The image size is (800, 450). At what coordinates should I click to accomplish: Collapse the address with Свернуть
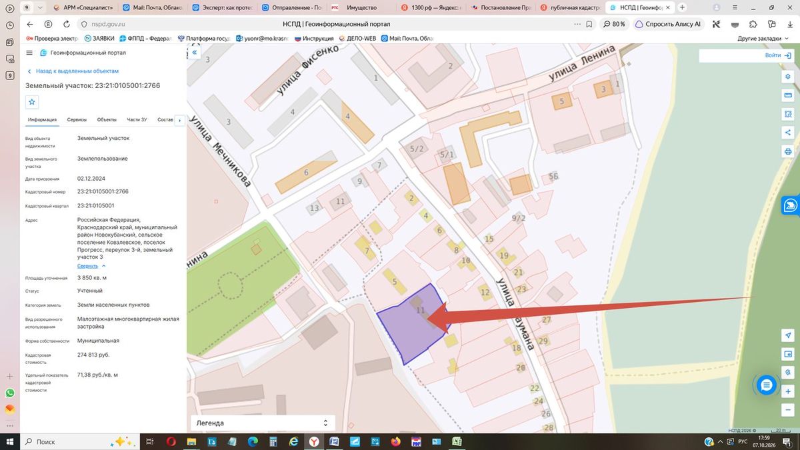click(x=91, y=266)
